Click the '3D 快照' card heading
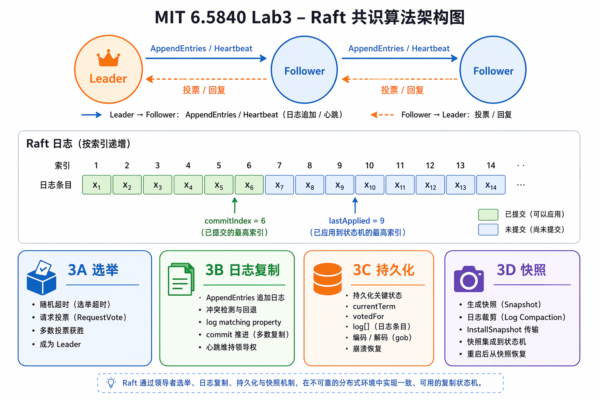The image size is (600, 400). click(521, 270)
